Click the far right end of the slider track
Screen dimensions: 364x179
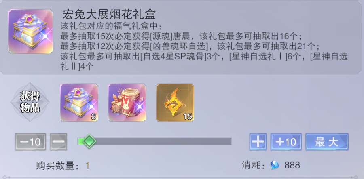[230, 141]
